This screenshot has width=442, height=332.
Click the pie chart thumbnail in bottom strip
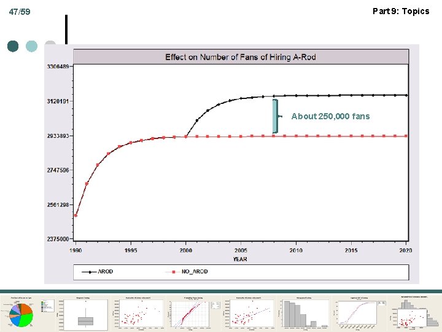pyautogui.click(x=28, y=313)
